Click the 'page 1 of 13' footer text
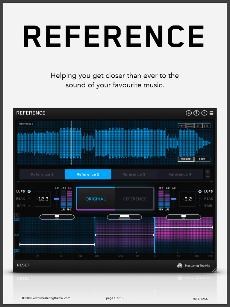 [115, 298]
